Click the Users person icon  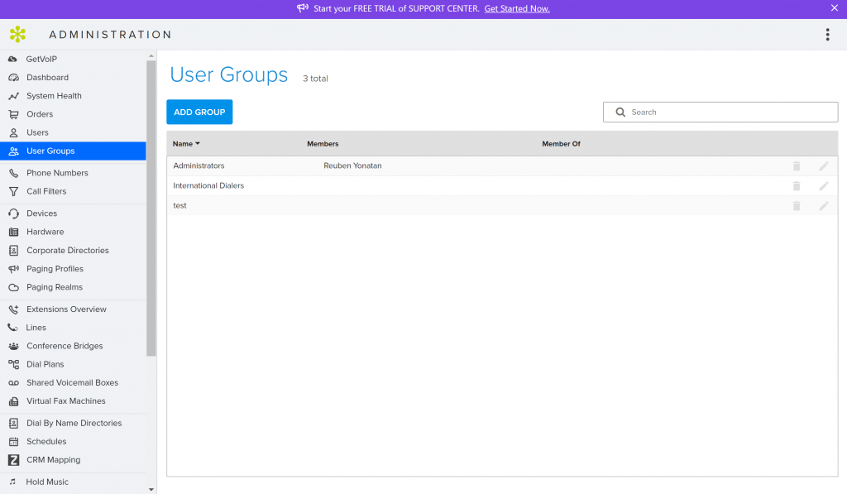coord(13,132)
